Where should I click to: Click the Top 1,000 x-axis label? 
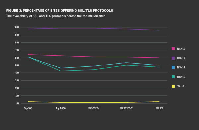pyautogui.click(x=61, y=108)
